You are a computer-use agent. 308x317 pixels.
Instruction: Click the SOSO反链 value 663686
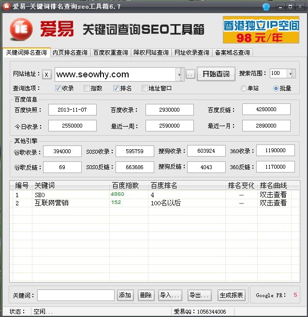135,167
